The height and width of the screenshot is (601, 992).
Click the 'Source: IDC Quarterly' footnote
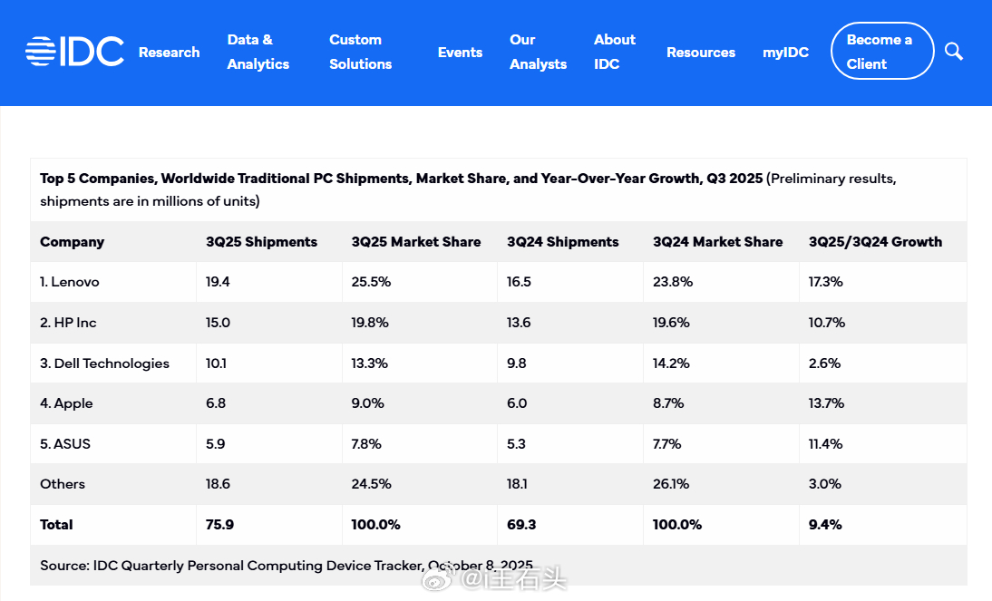[x=287, y=566]
